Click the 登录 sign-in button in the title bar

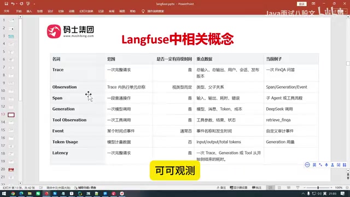click(x=301, y=4)
